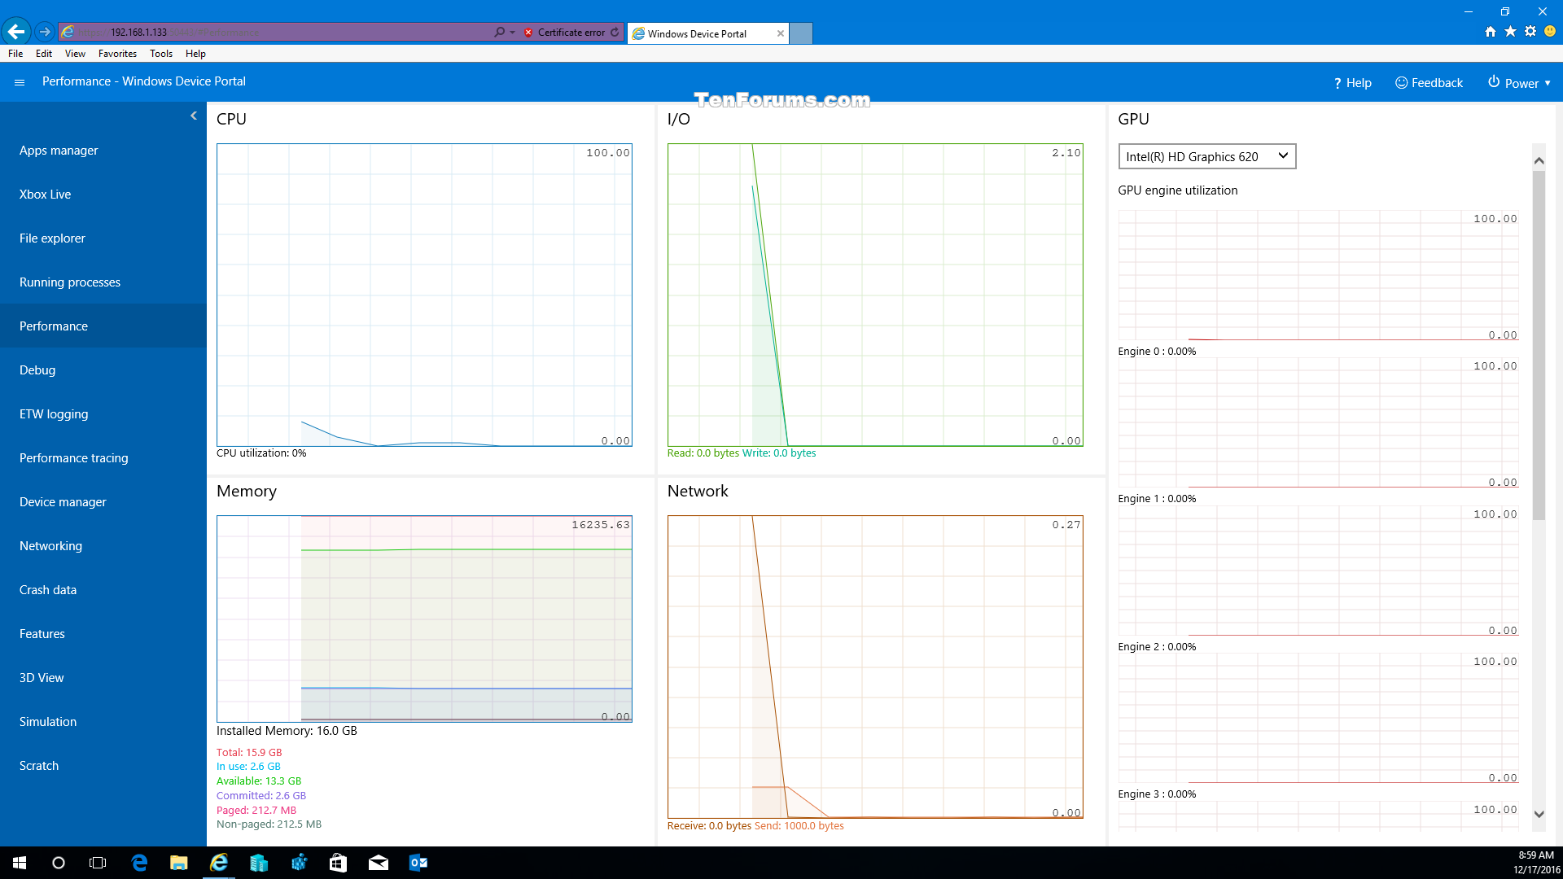Open the Help menu in menu bar
Viewport: 1563px width, 879px height.
pos(195,54)
